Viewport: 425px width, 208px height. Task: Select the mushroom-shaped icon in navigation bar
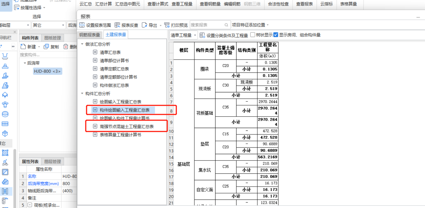(5, 104)
